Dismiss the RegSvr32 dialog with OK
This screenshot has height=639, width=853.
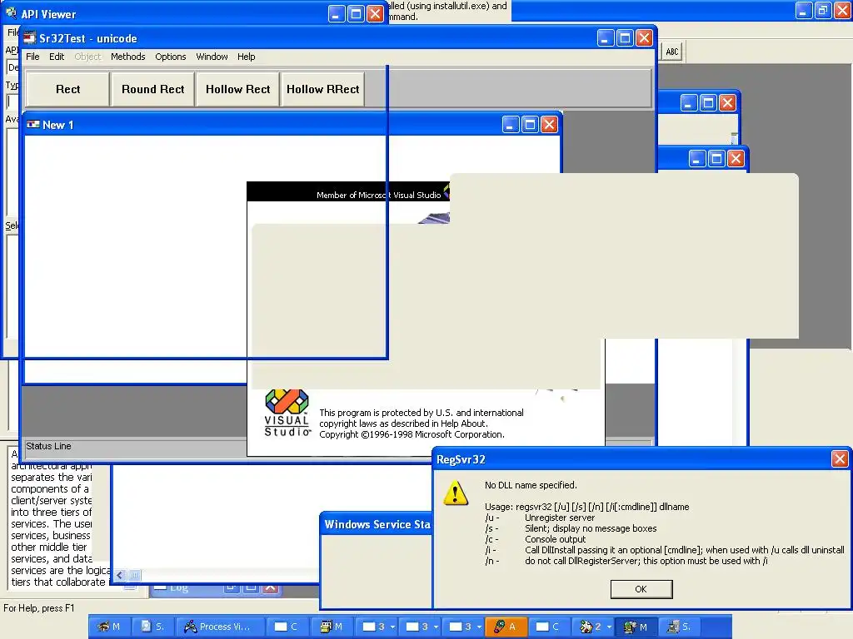pos(641,589)
